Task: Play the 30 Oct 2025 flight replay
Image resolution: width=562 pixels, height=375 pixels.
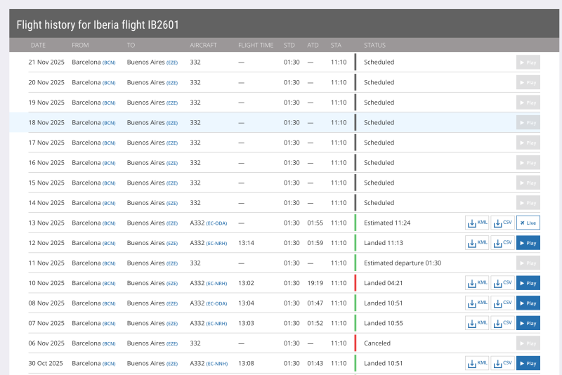Action: [x=528, y=363]
